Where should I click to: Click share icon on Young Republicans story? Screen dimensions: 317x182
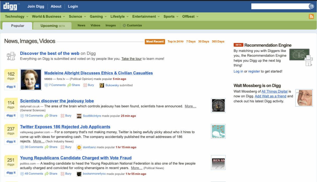click(x=47, y=174)
